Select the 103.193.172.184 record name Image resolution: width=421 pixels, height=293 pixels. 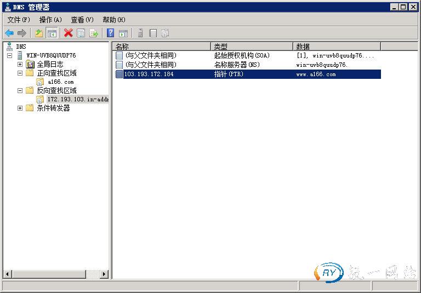pos(149,74)
